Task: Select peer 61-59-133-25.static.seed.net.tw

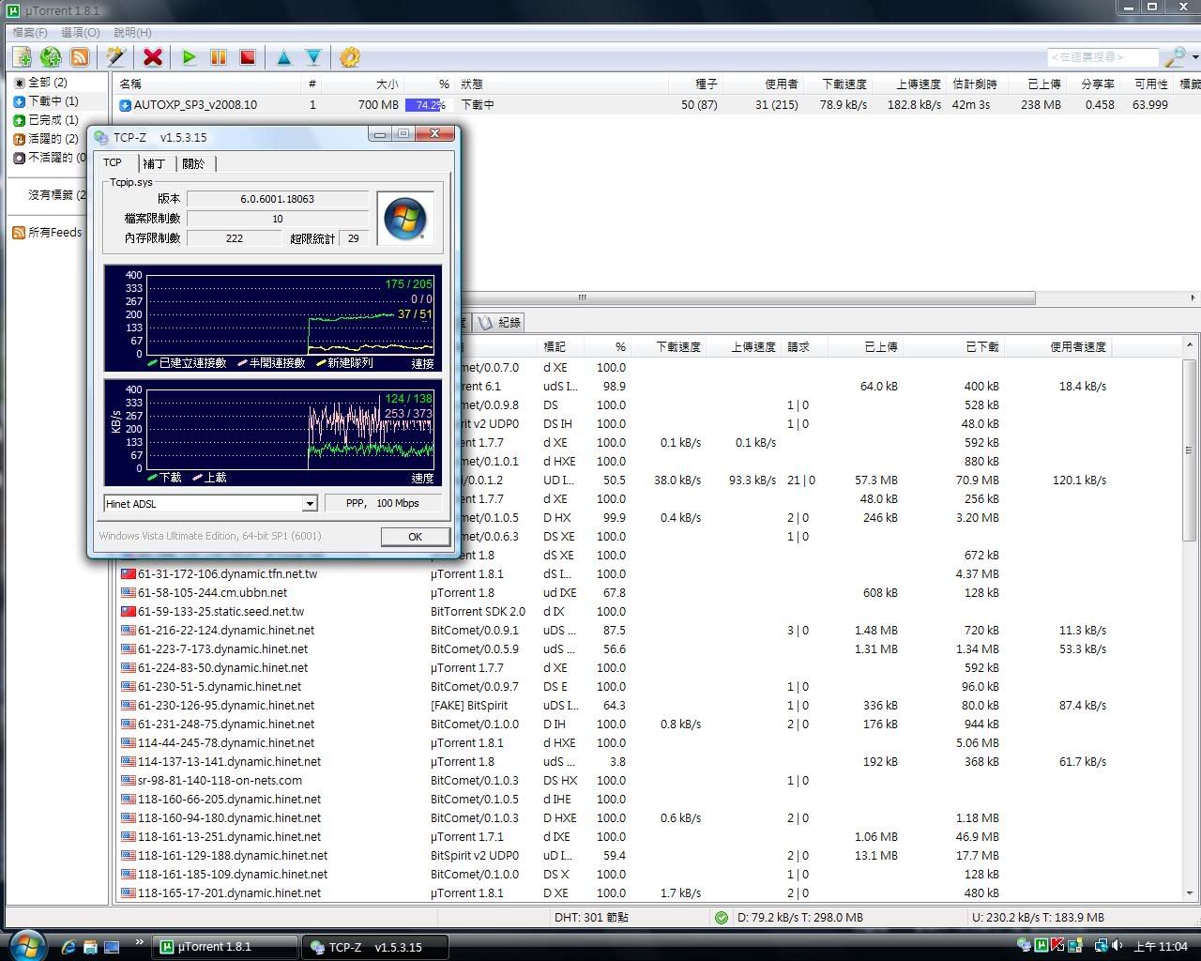Action: pyautogui.click(x=220, y=611)
